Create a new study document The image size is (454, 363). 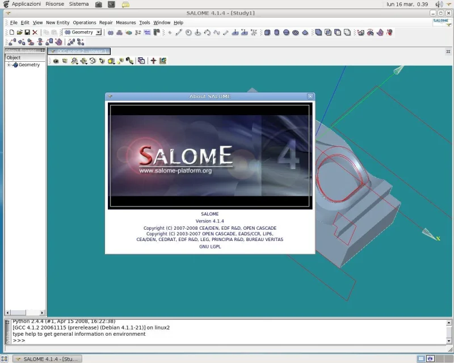coord(12,32)
